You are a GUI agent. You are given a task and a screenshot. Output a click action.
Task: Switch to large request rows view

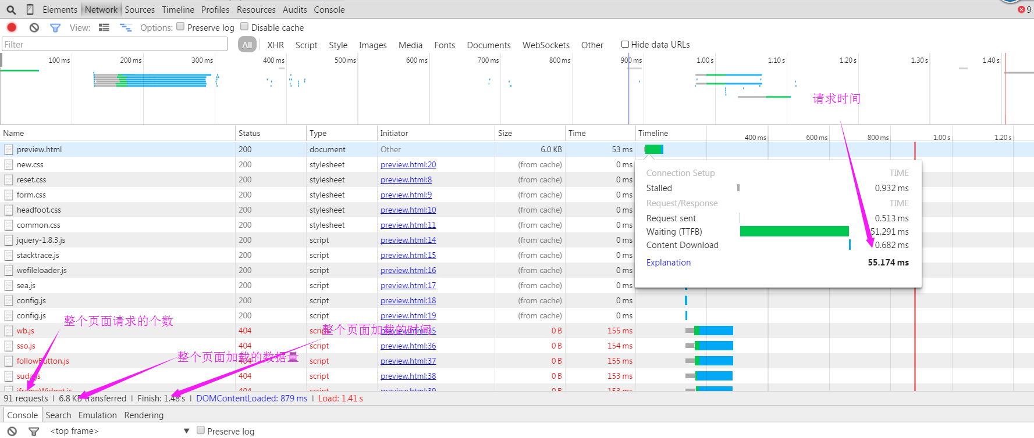pos(104,27)
